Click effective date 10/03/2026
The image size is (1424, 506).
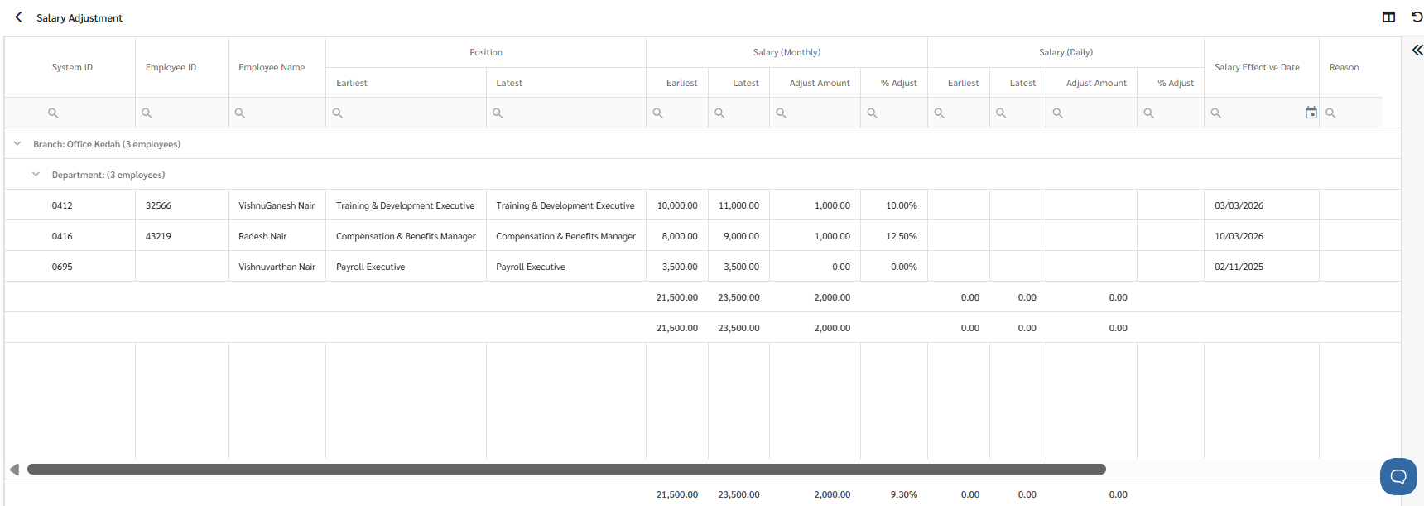[1239, 236]
